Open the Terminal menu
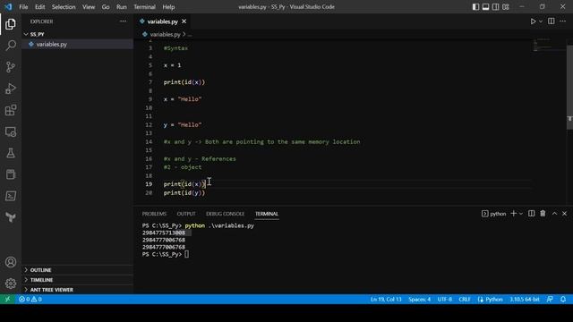 tap(144, 7)
